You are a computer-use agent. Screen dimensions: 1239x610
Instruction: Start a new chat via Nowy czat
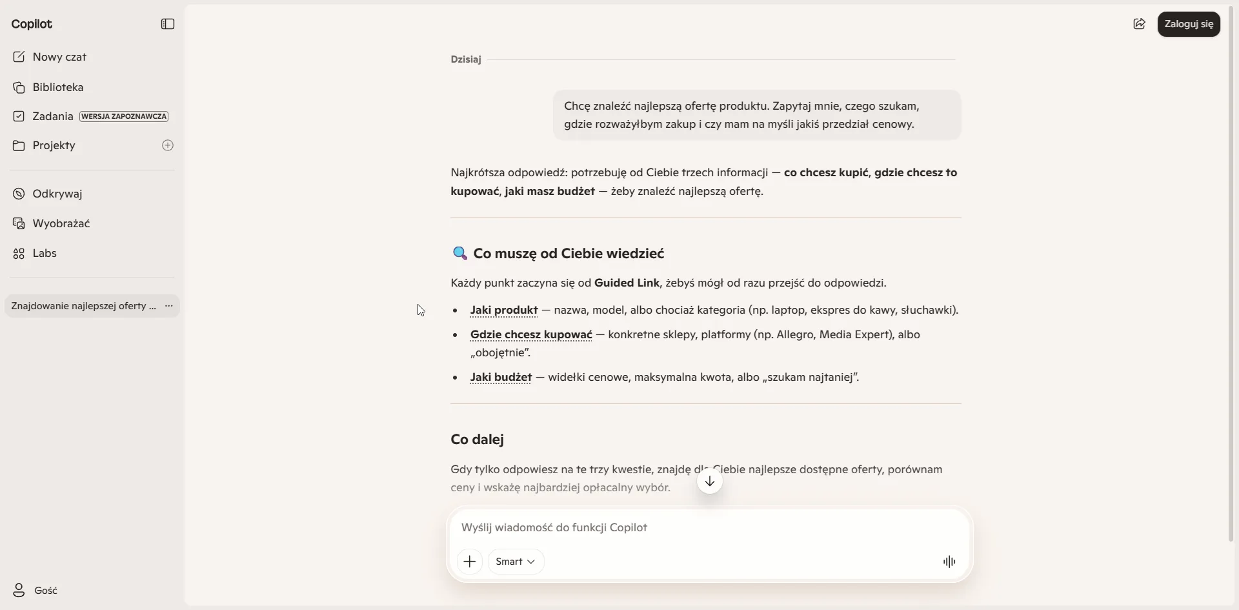[92, 57]
